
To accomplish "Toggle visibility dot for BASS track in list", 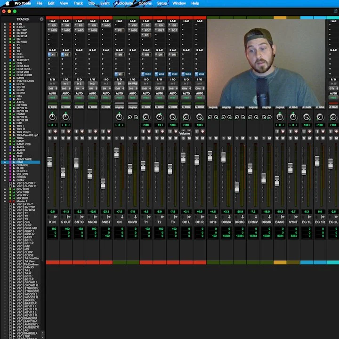I will click(5, 78).
